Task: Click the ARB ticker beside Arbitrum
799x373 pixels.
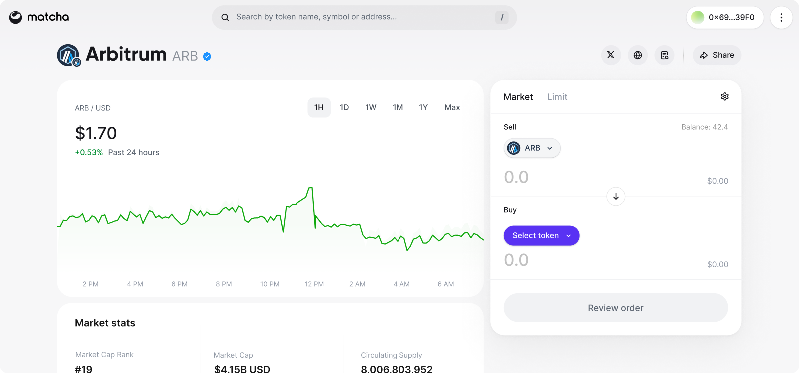Action: pyautogui.click(x=185, y=56)
